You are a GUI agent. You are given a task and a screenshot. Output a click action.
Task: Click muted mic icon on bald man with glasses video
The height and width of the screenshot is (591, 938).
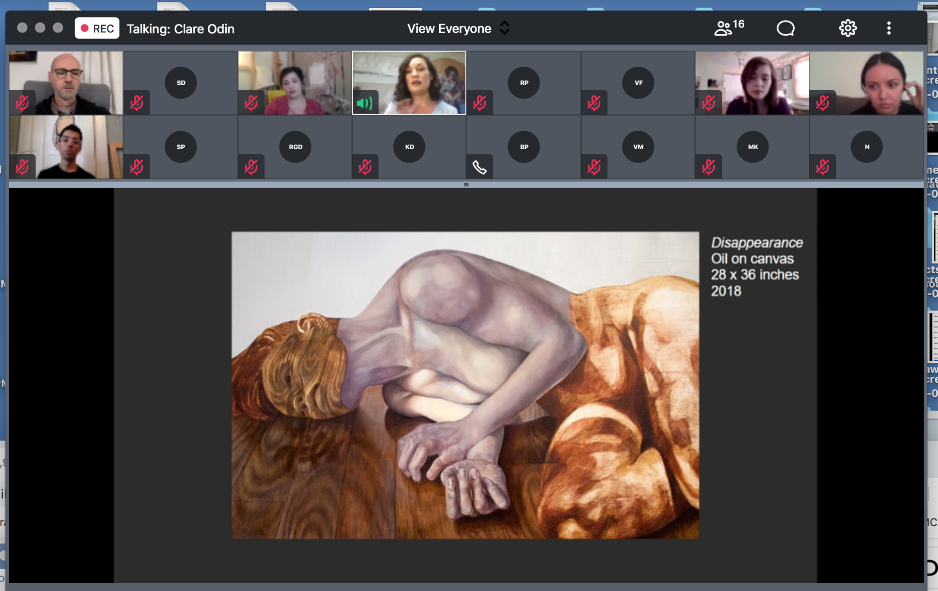point(22,103)
